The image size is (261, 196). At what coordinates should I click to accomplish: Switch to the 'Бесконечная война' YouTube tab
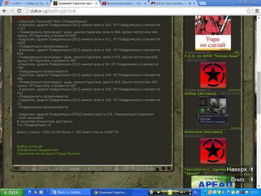click(123, 3)
